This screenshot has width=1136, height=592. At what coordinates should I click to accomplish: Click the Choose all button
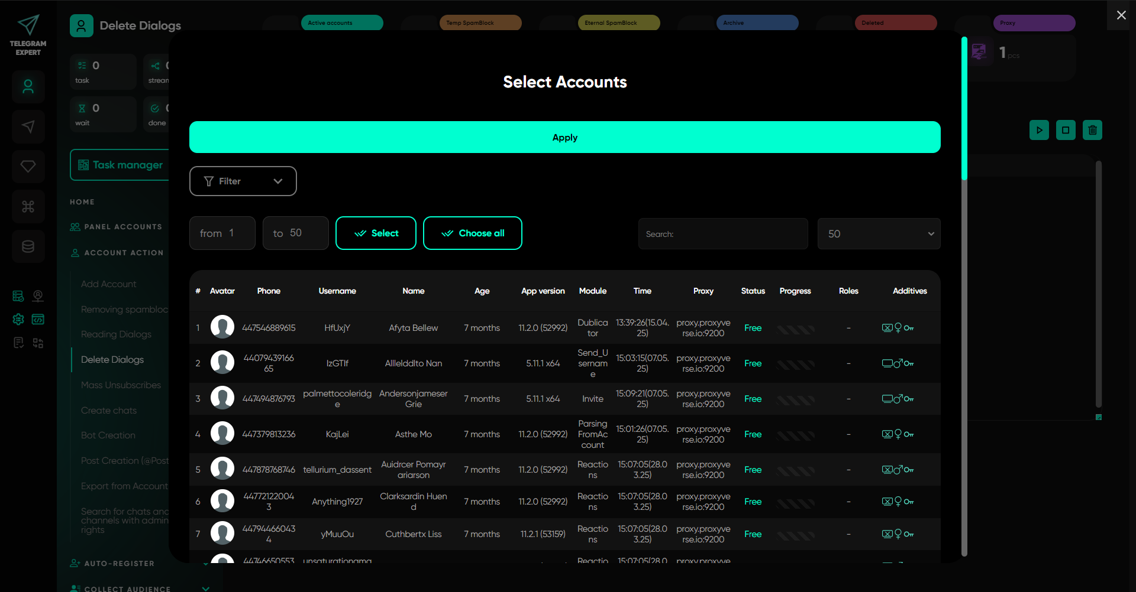[472, 233]
